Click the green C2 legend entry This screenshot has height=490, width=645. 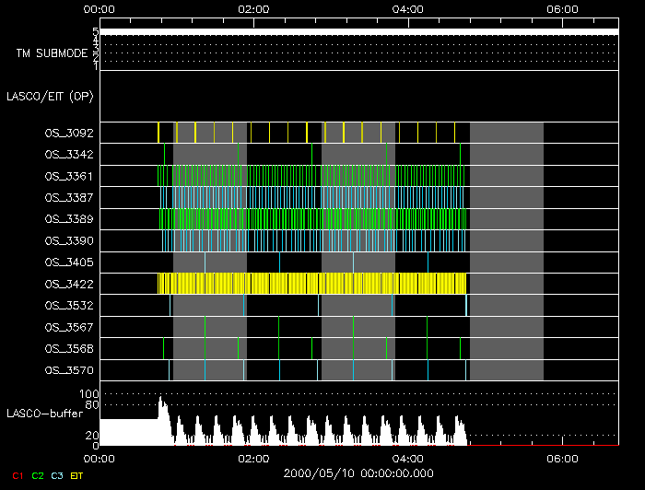click(x=38, y=476)
